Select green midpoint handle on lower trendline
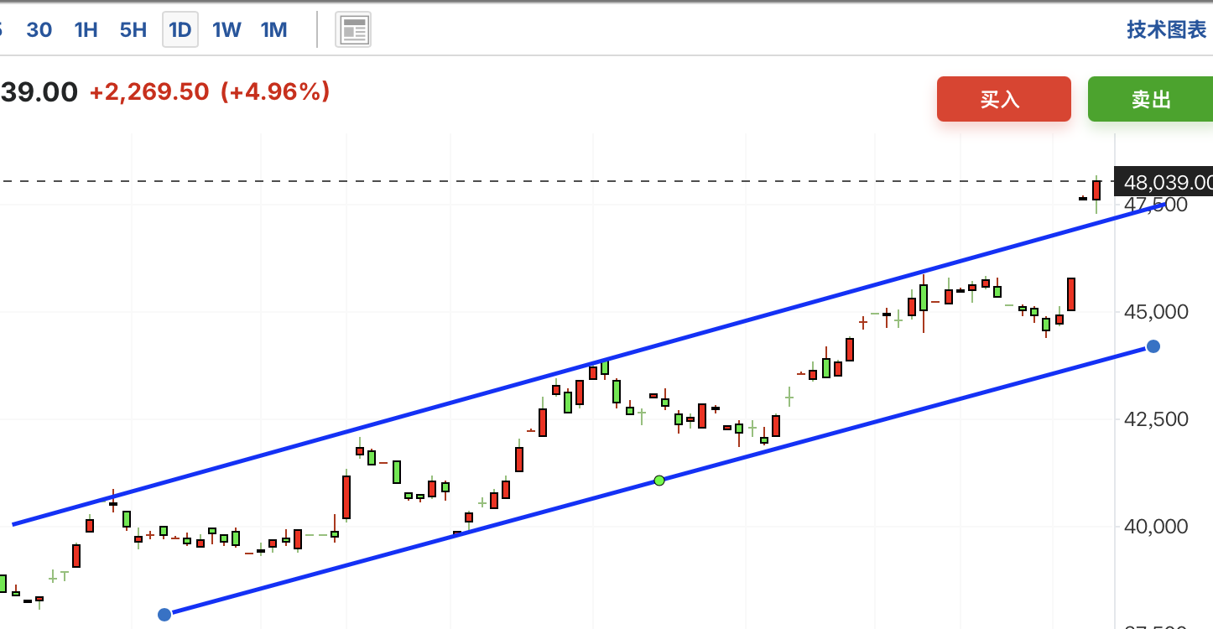The image size is (1213, 629). tap(659, 481)
